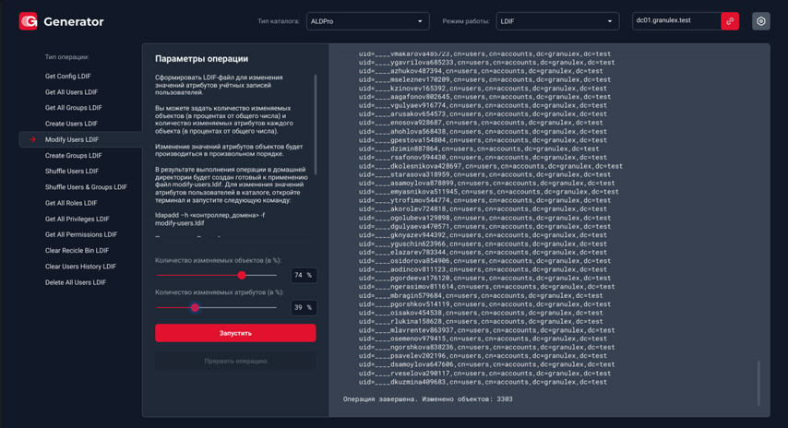Open the LDIF work mode dropdown

coord(557,21)
